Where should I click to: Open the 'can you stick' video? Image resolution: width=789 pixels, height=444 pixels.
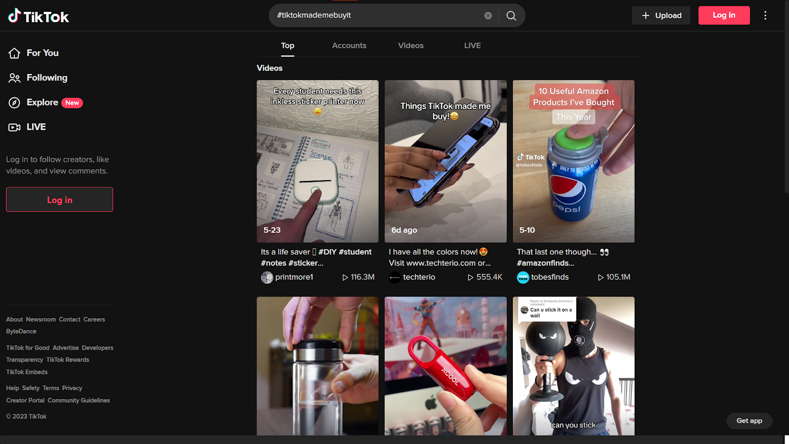[x=574, y=366]
